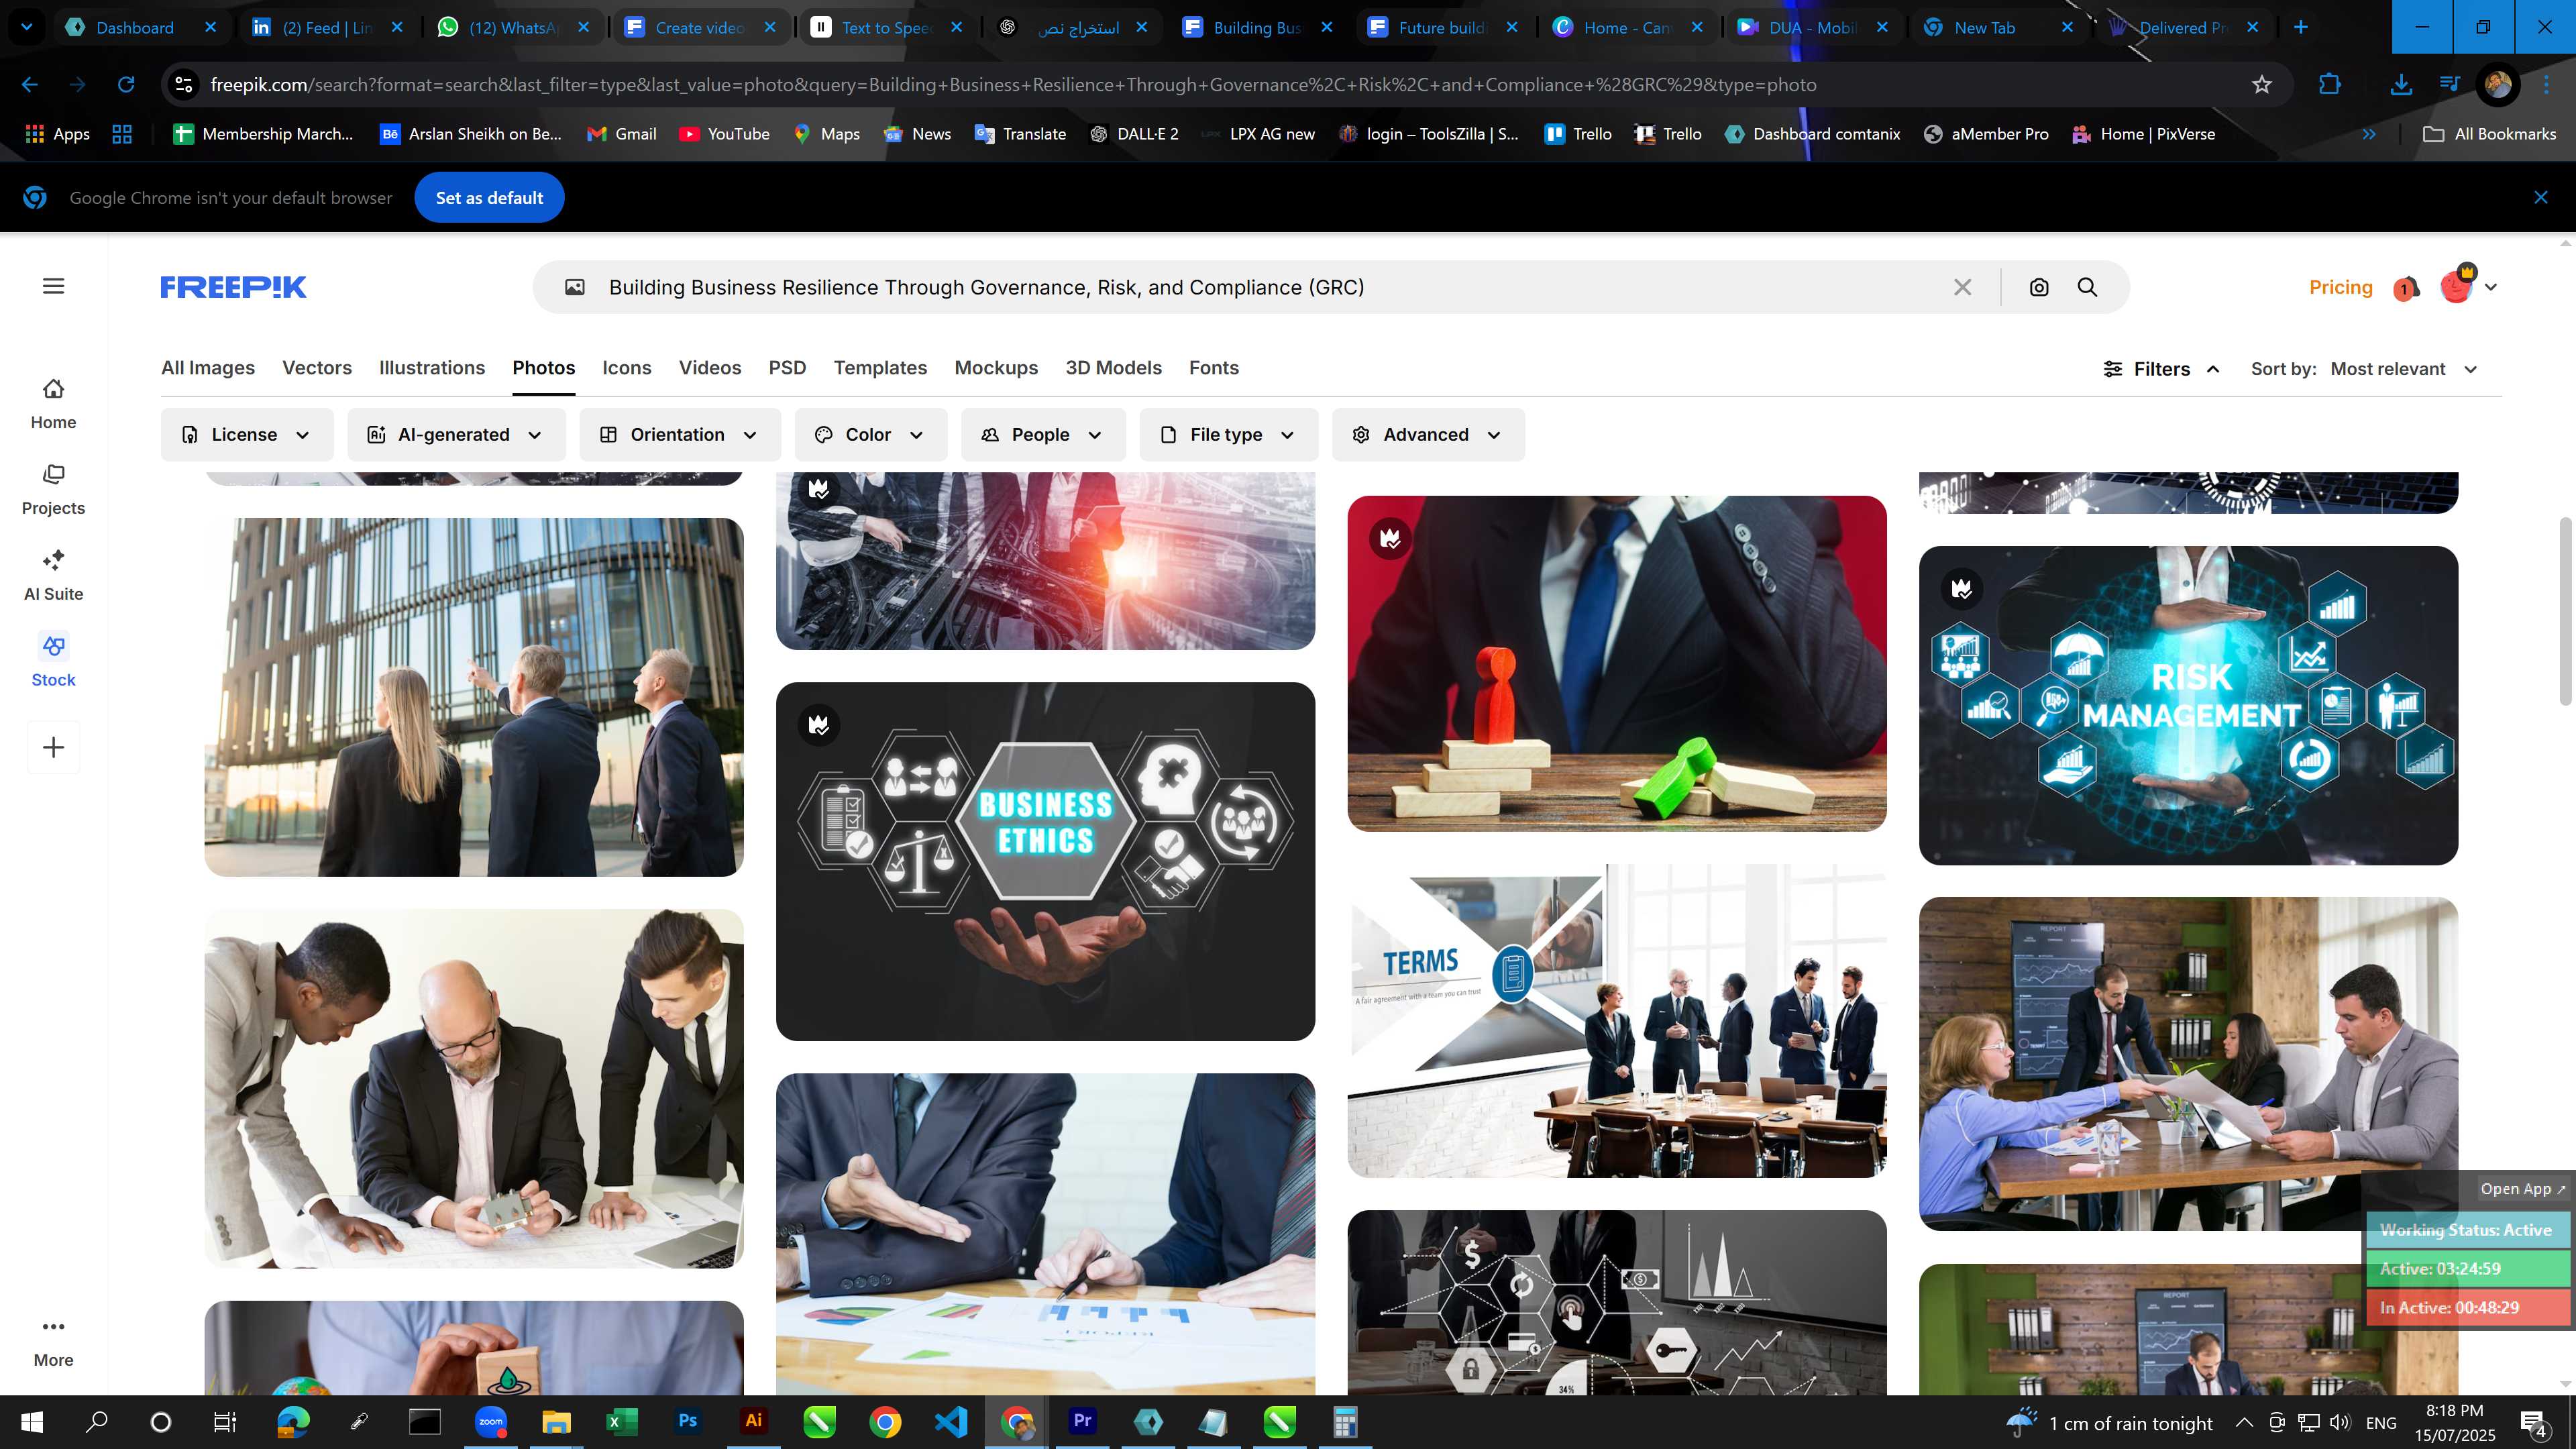Open Freepik notifications bell
Image resolution: width=2576 pixels, height=1449 pixels.
[x=2406, y=288]
